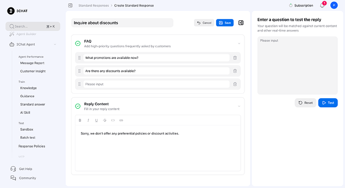Click 'Create Standard Response' breadcrumb text
345x188 pixels.
pos(134,5)
